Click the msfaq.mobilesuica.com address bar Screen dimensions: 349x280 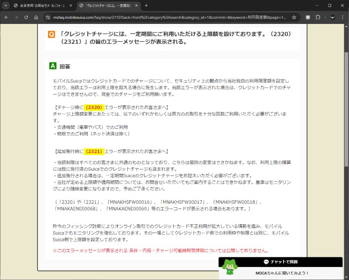tap(170, 17)
